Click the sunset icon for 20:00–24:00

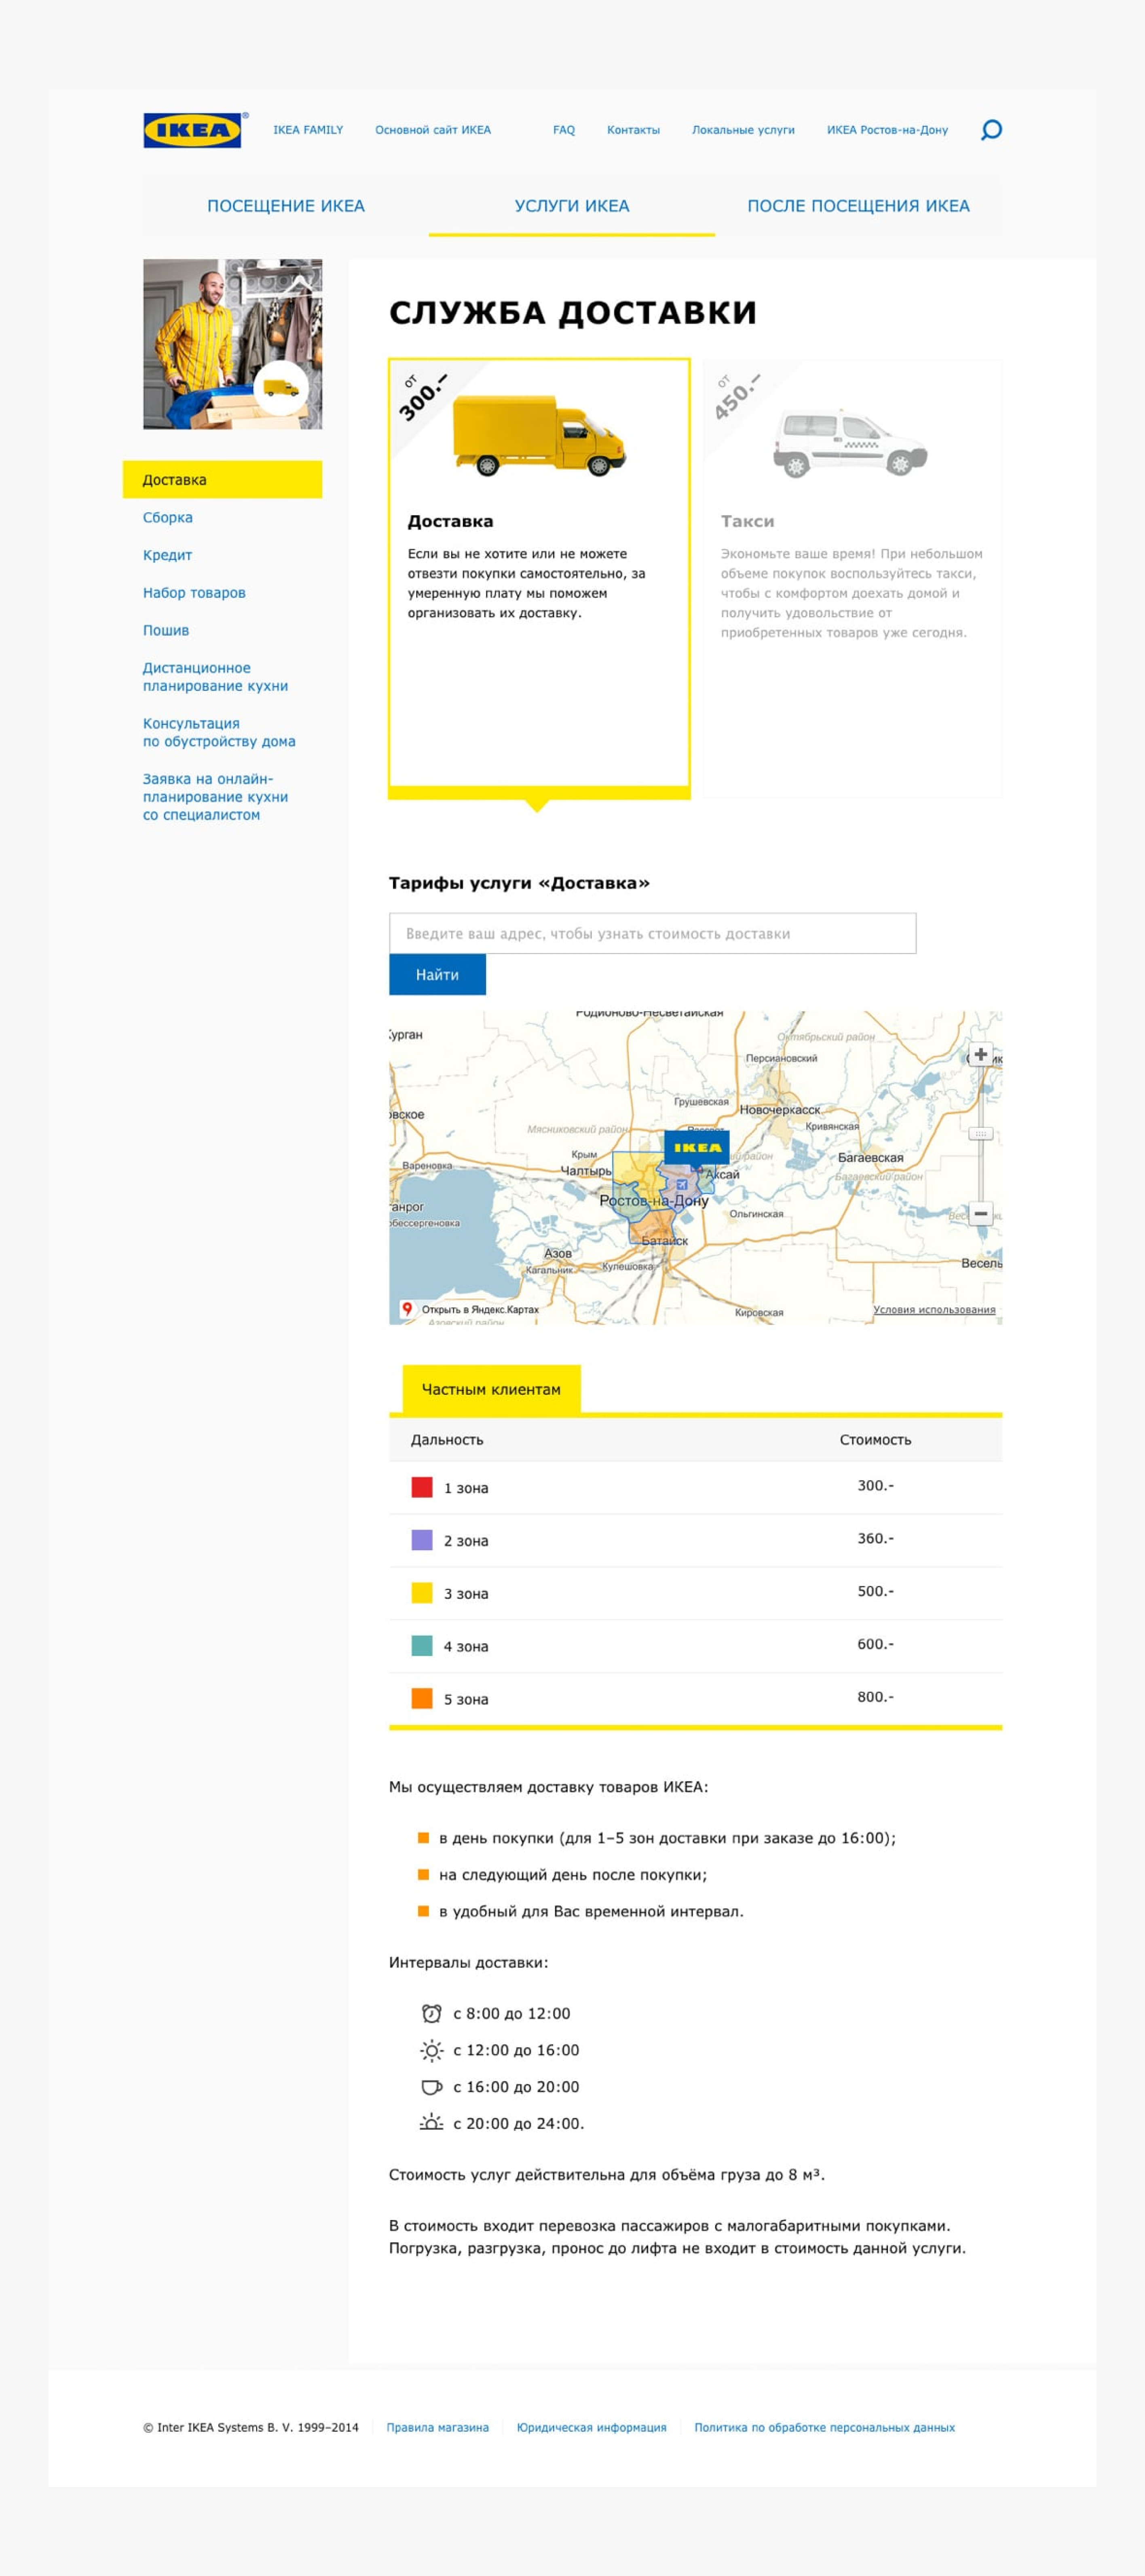click(x=432, y=2123)
